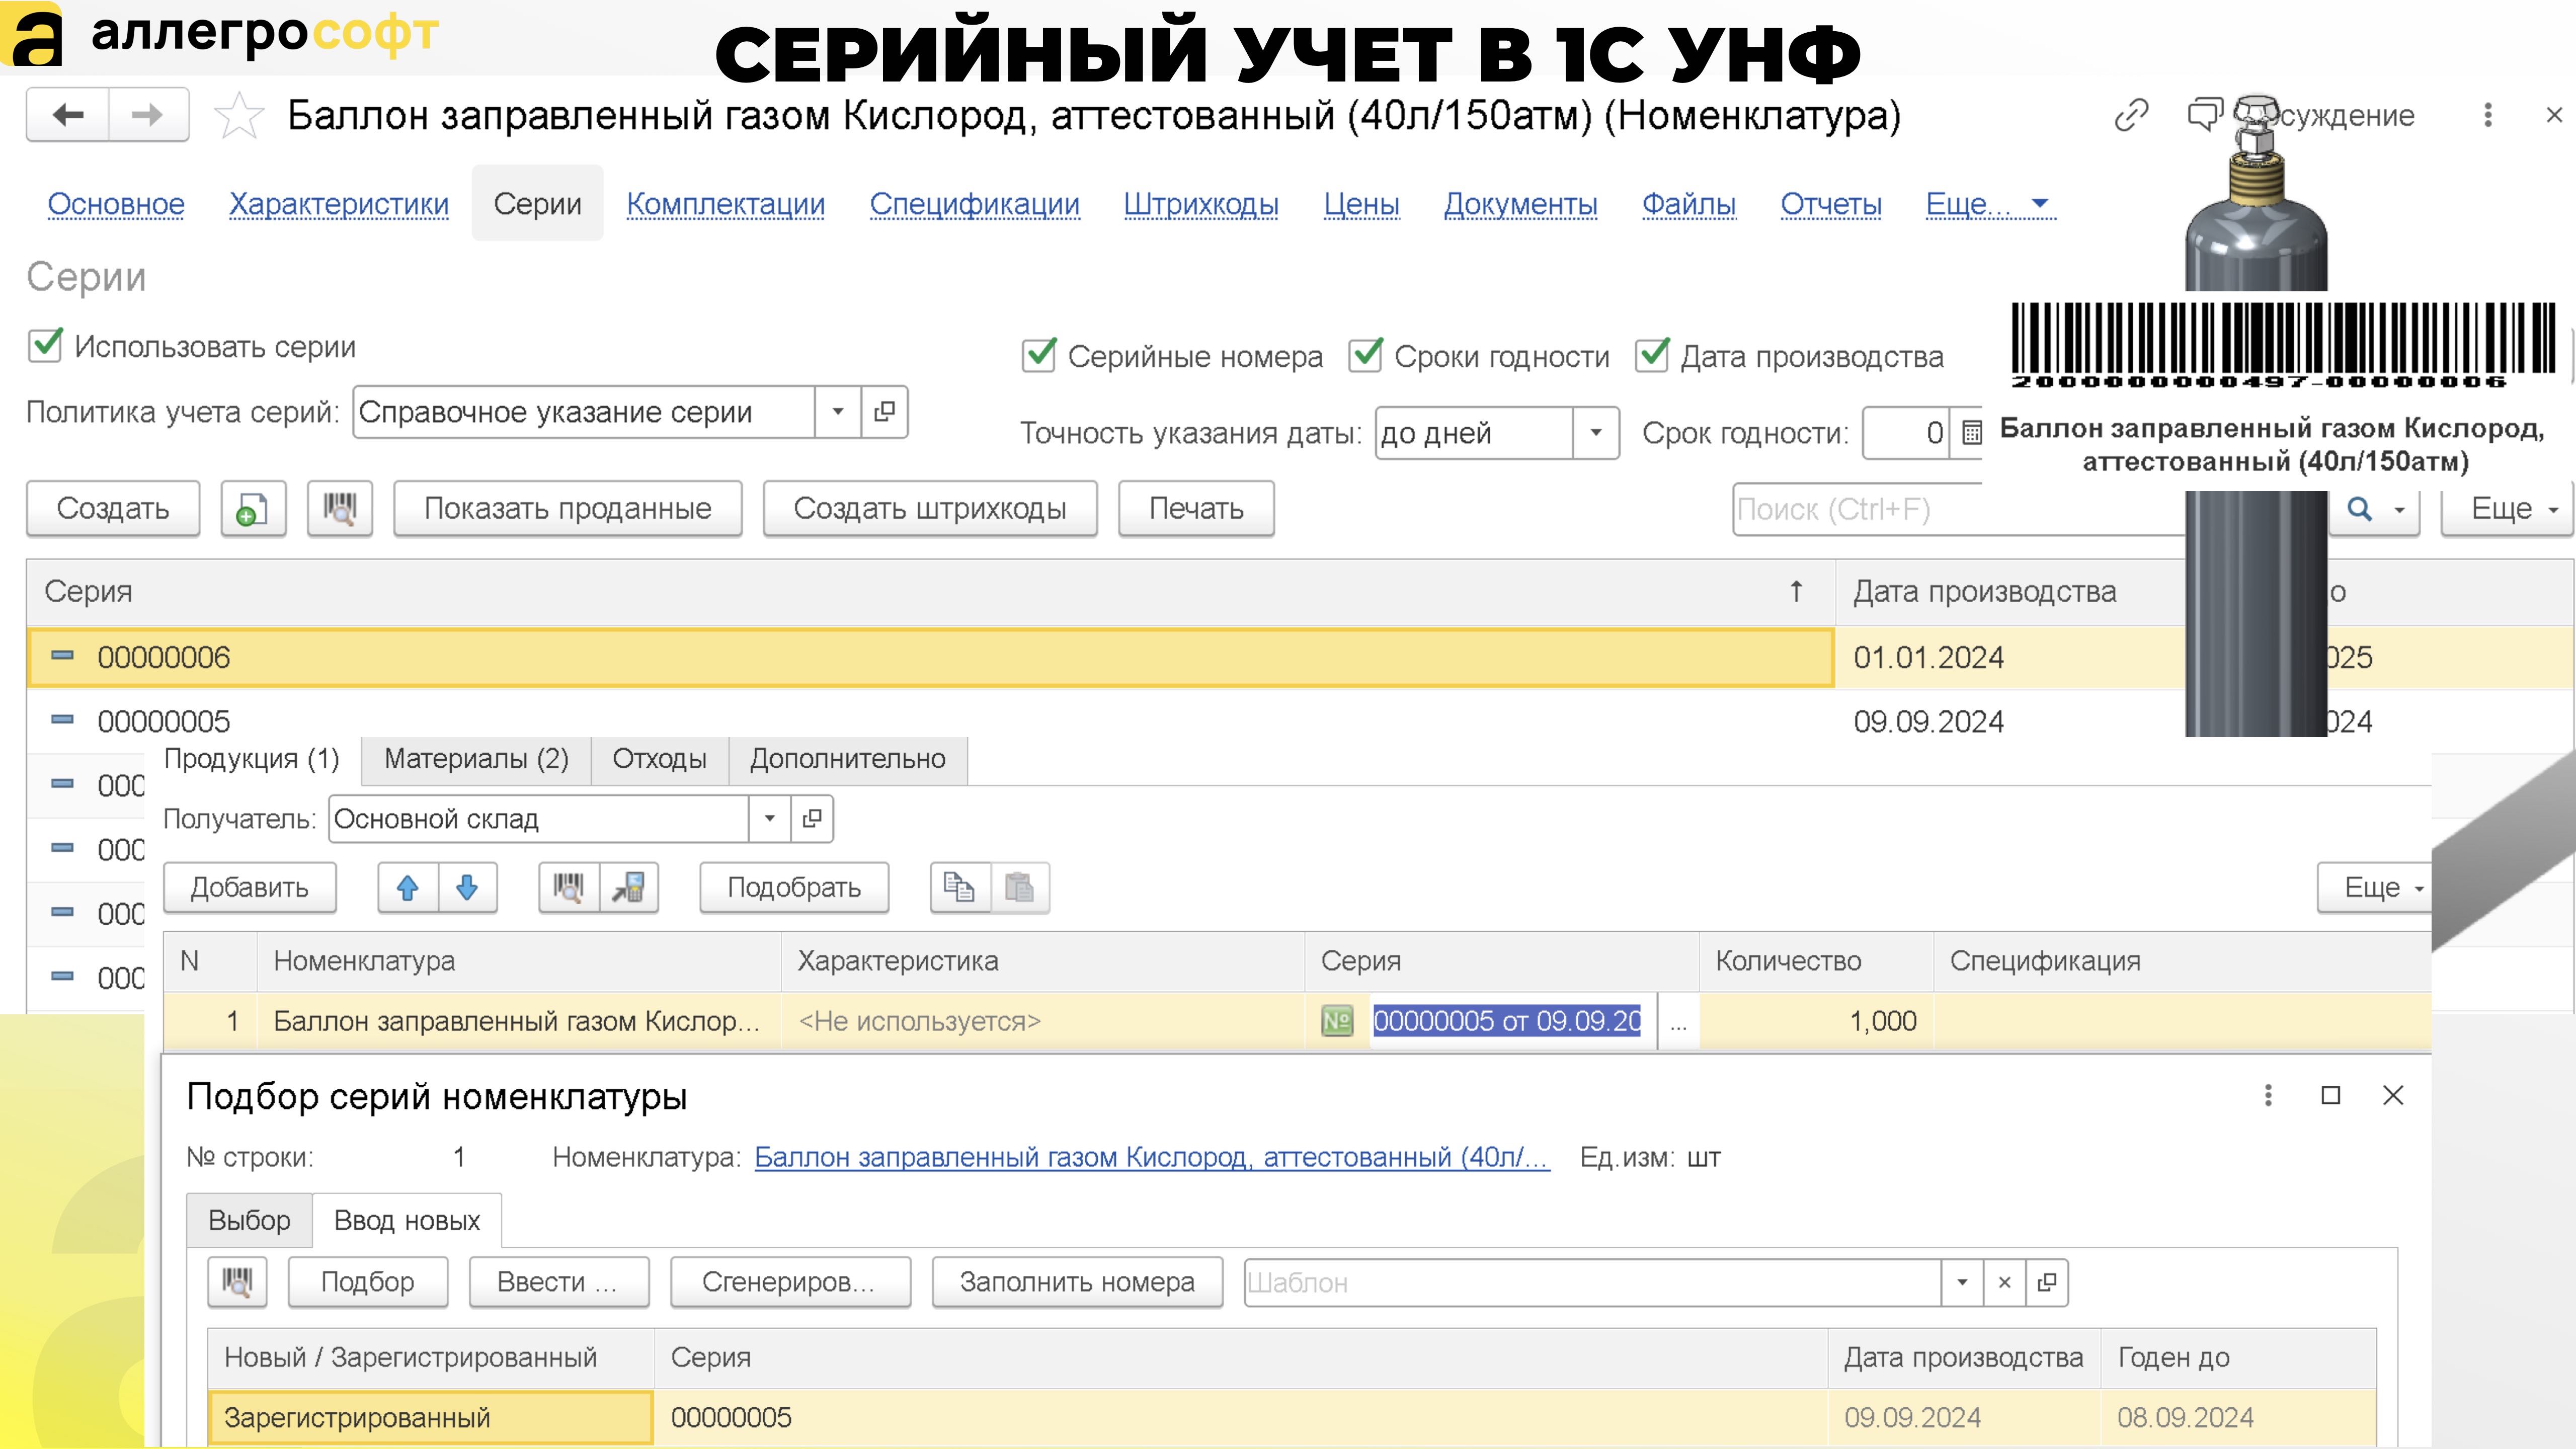Image resolution: width=2576 pixels, height=1449 pixels.
Task: Click data terminal load icon in Продукция toolbar
Action: click(x=629, y=887)
